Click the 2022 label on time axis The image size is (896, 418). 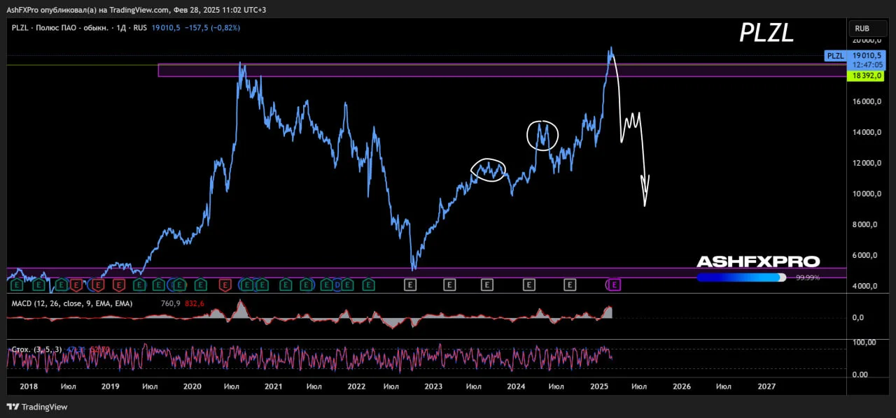pos(356,386)
